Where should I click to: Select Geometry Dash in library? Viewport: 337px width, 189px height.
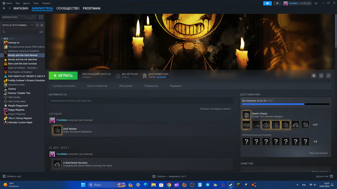coord(16,85)
